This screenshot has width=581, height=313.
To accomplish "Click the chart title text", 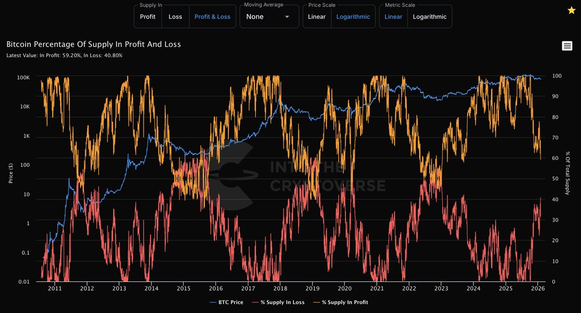I will coord(93,44).
